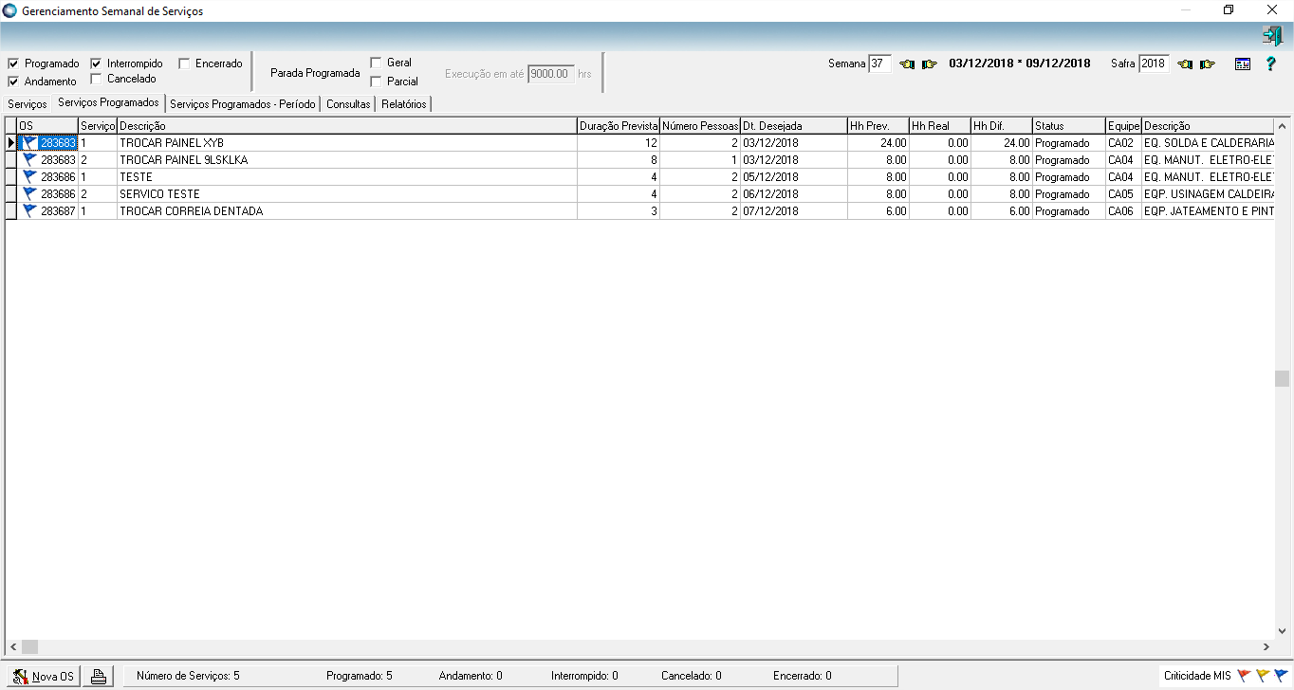Click the 24.00 Hh Prev. cell
The height and width of the screenshot is (690, 1294).
[x=878, y=143]
